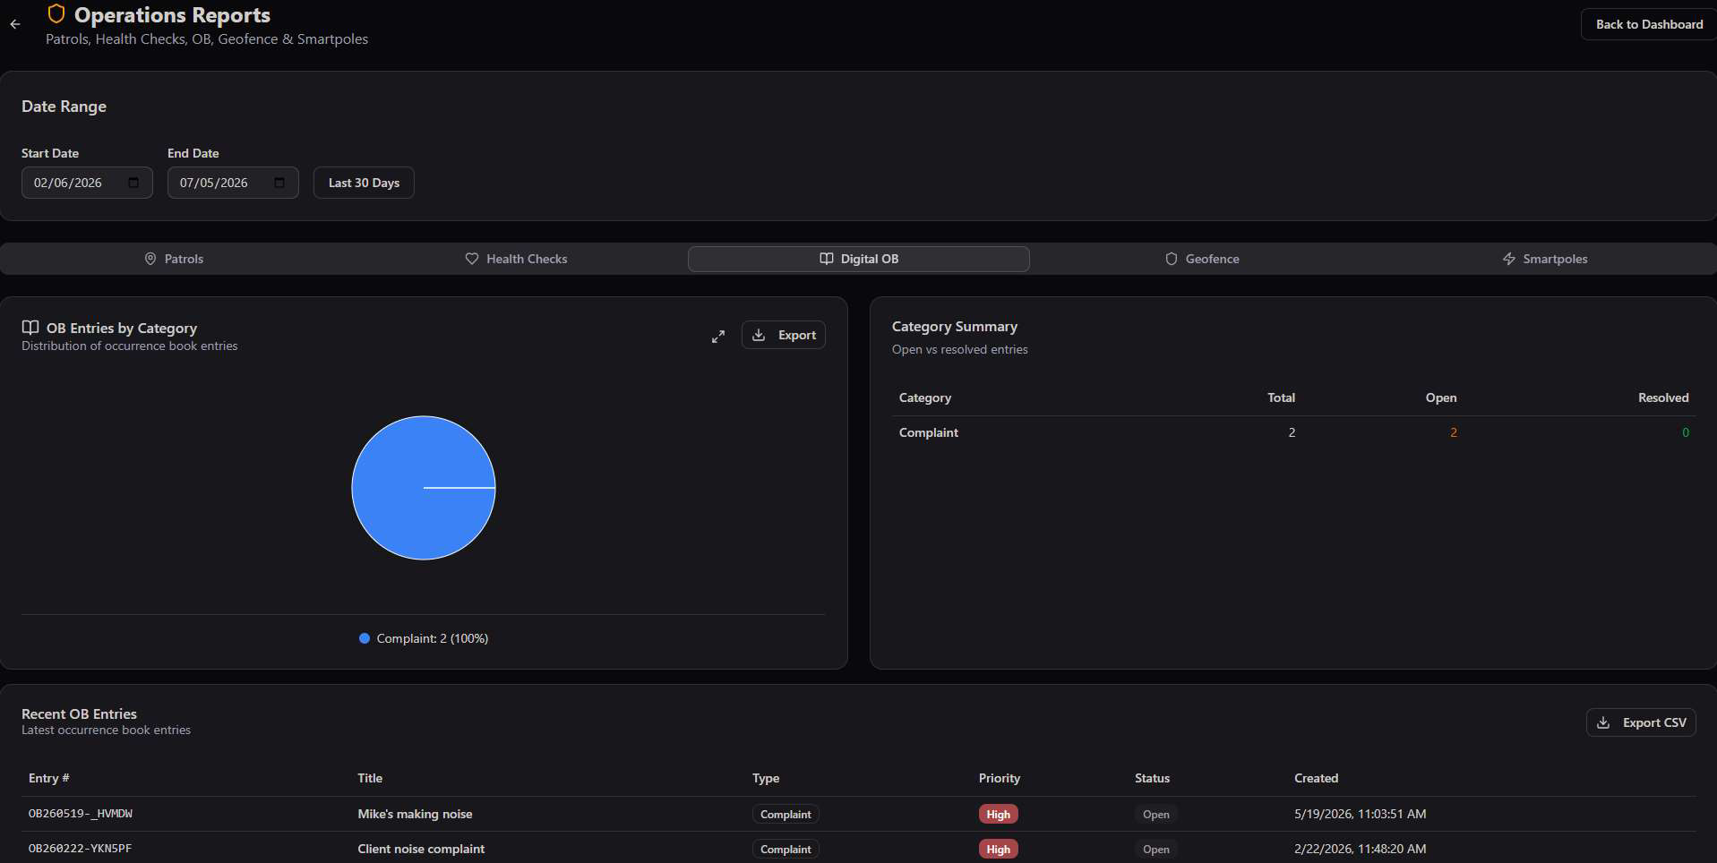Expand the OB Entries chart to fullscreen
Screen dimensions: 1717x863
[718, 336]
